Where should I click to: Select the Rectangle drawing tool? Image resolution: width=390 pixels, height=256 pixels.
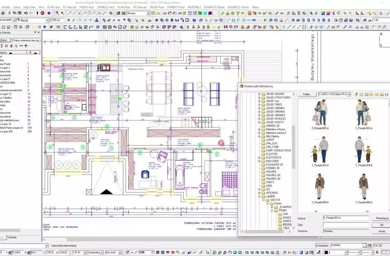[x=233, y=20]
